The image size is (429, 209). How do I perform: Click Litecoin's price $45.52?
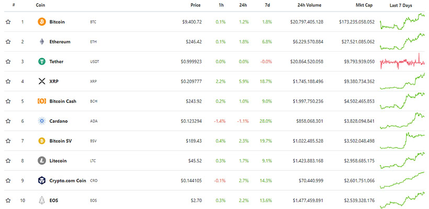195,160
